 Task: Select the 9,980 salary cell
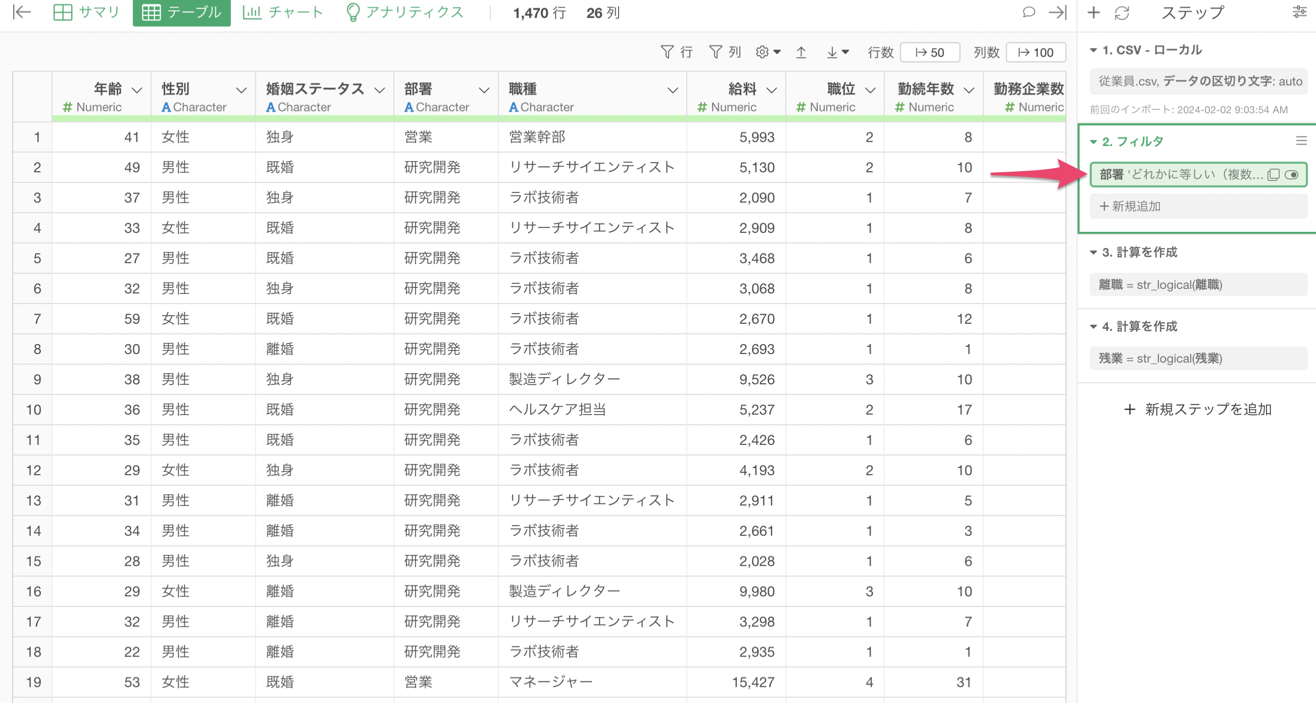pos(736,591)
